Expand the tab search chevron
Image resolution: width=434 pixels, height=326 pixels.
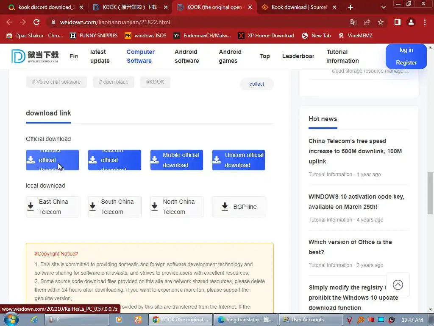click(383, 7)
